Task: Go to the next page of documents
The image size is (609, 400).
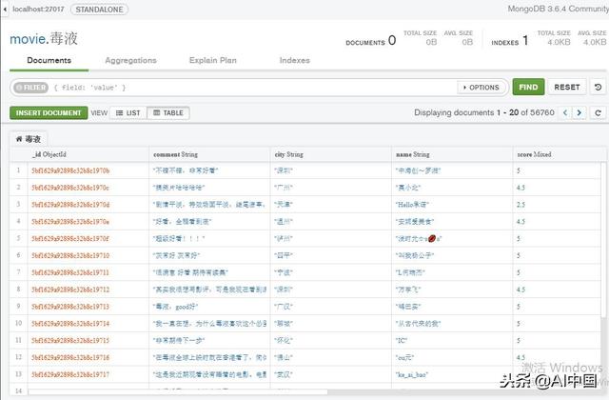Action: (580, 112)
